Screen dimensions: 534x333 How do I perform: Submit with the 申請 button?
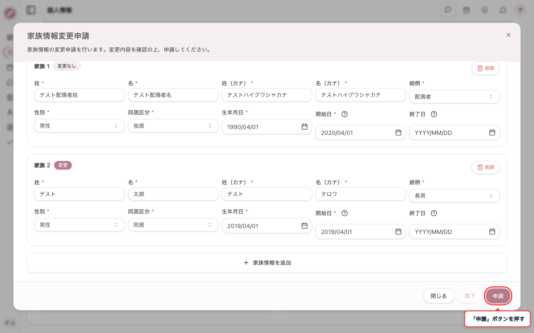tap(498, 296)
